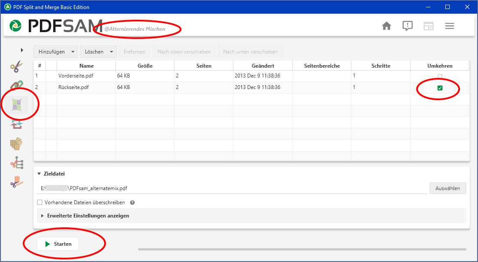This screenshot has height=262, width=478.
Task: Start the task with Starten button
Action: [58, 244]
